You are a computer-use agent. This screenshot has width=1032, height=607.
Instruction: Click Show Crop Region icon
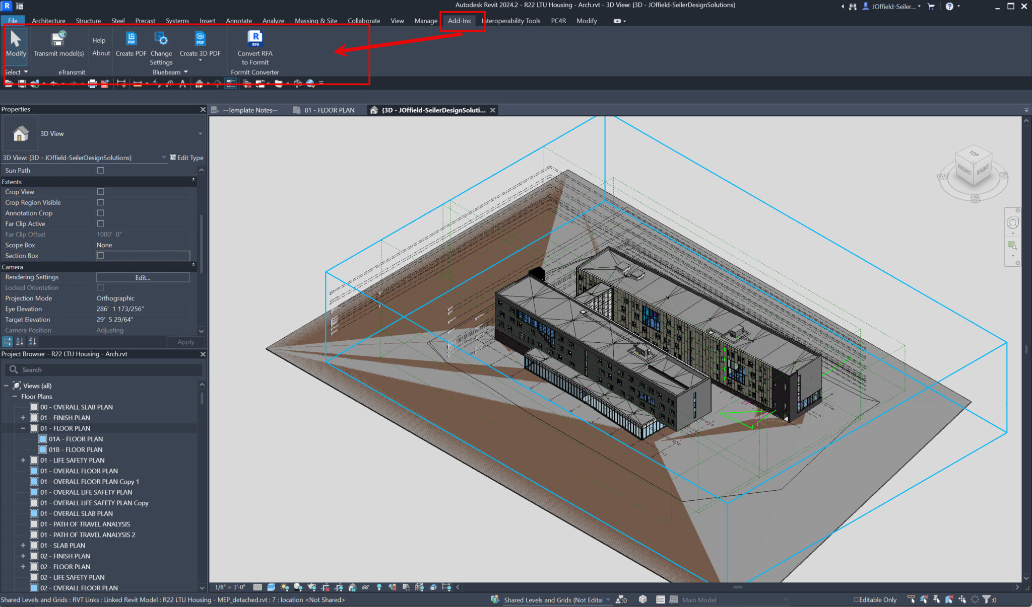tap(339, 587)
